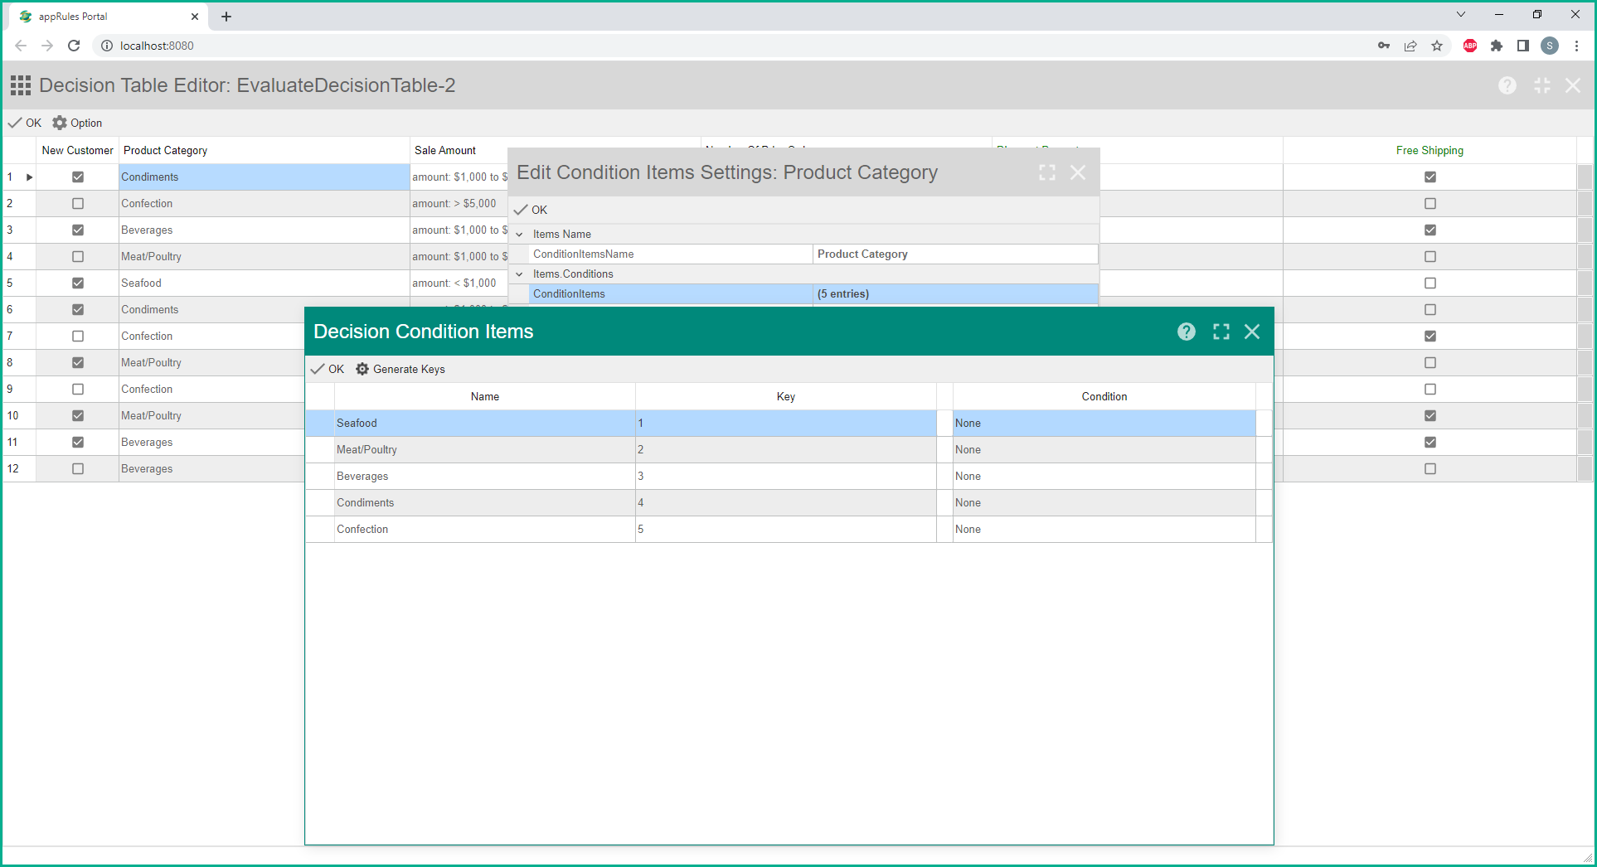Click amount > $5,000 cell in row 2
This screenshot has height=867, width=1597.
pos(459,203)
